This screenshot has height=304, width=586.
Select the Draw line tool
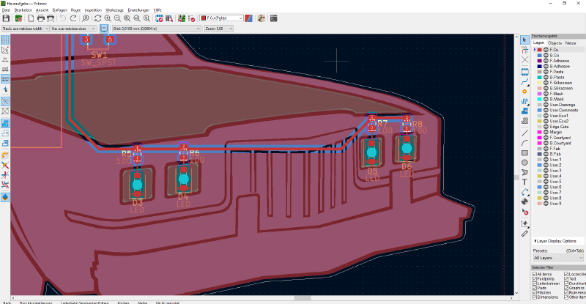(x=524, y=133)
